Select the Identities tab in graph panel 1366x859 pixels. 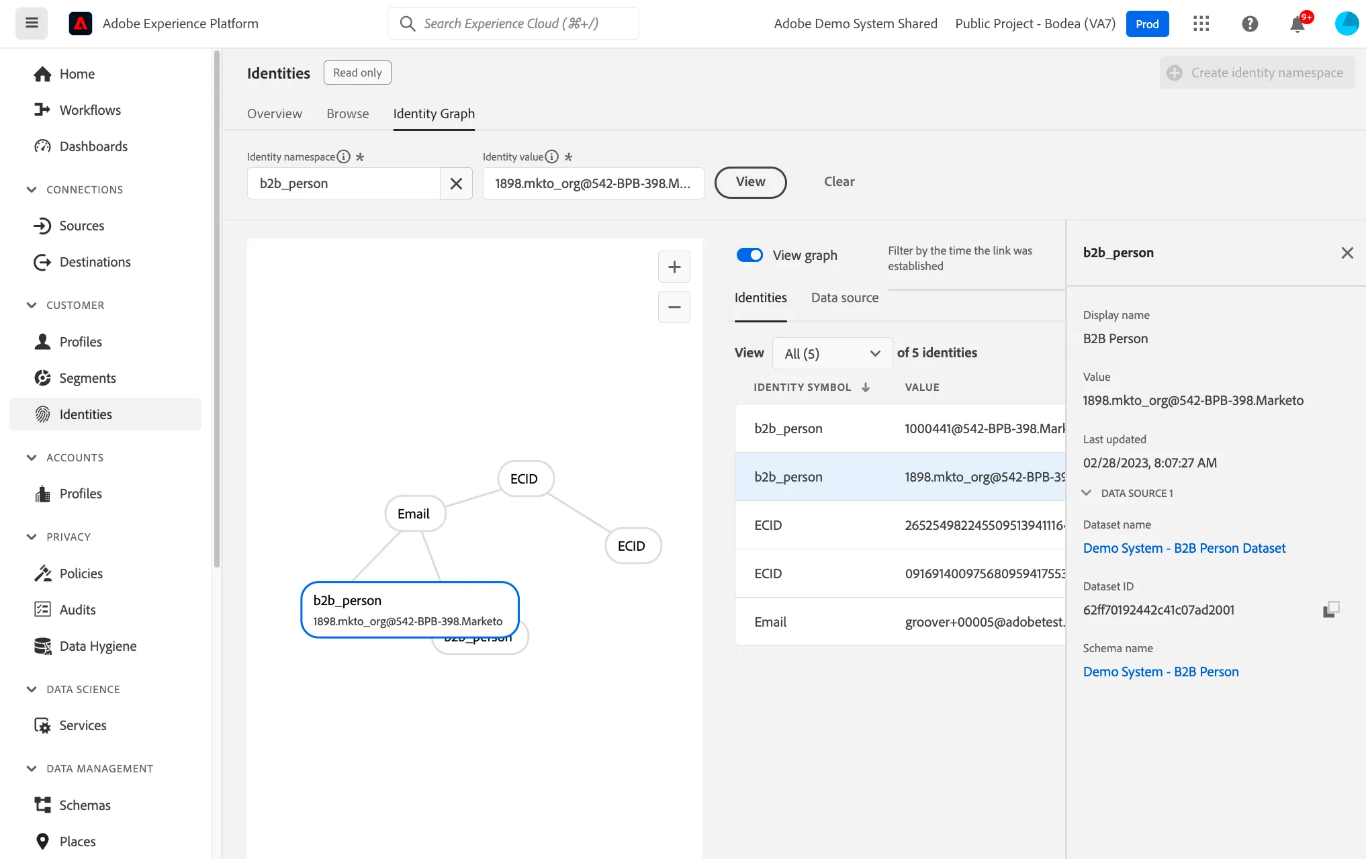click(x=761, y=298)
